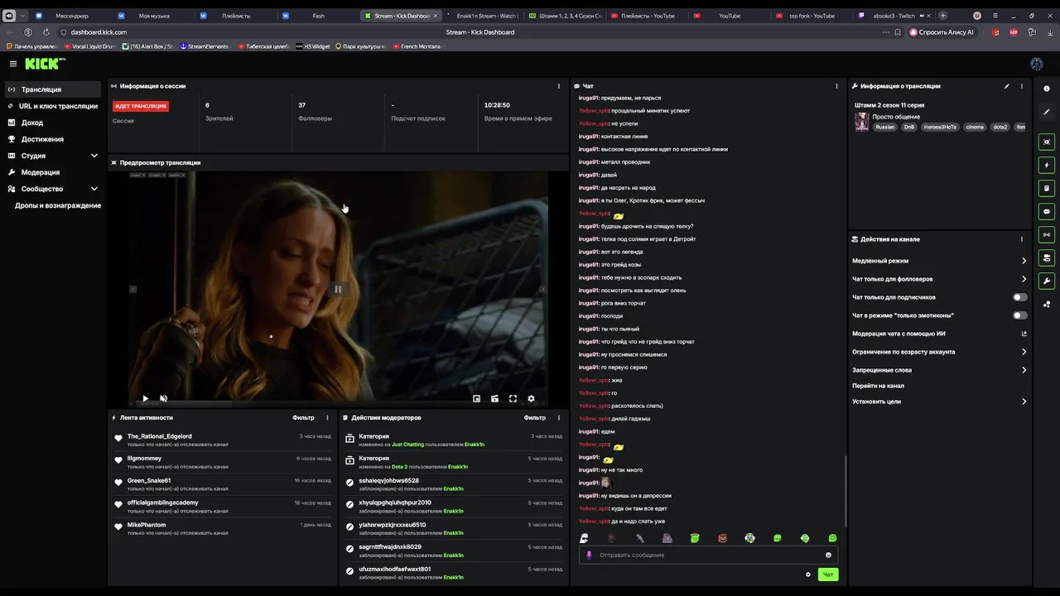Click the Kick logo
Image resolution: width=1060 pixels, height=596 pixels.
point(41,64)
